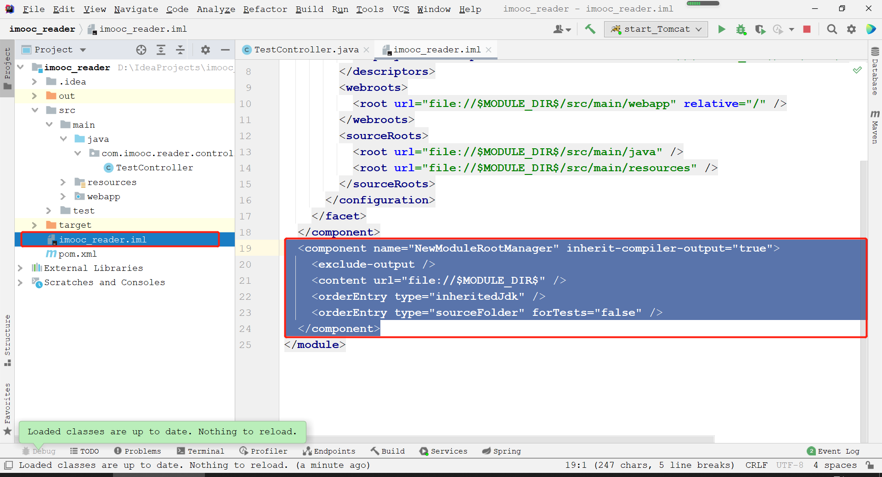Collapse the main folder

(x=49, y=124)
